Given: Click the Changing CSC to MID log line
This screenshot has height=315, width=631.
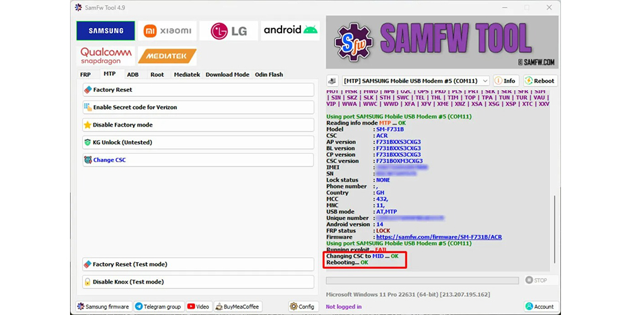Looking at the screenshot, I should click(x=363, y=256).
